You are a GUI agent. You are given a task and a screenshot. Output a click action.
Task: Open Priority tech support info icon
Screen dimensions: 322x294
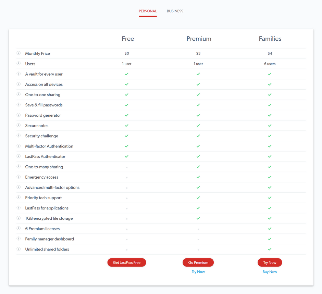(18, 197)
